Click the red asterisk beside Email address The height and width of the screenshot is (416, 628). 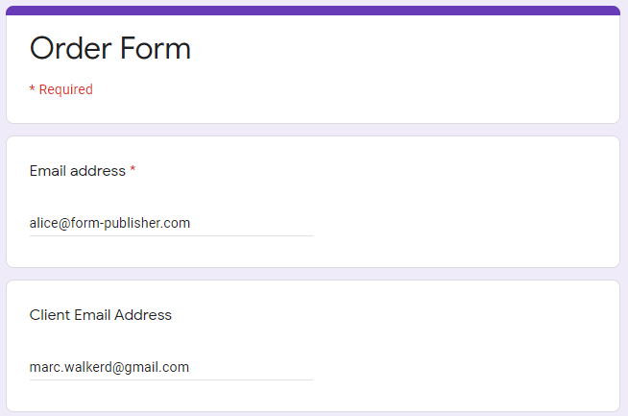point(133,169)
